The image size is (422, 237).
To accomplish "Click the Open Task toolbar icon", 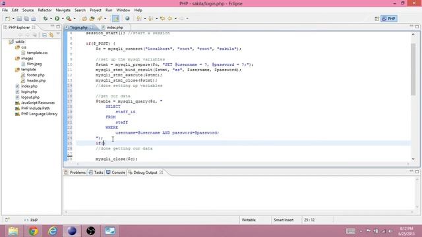I will (x=92, y=18).
